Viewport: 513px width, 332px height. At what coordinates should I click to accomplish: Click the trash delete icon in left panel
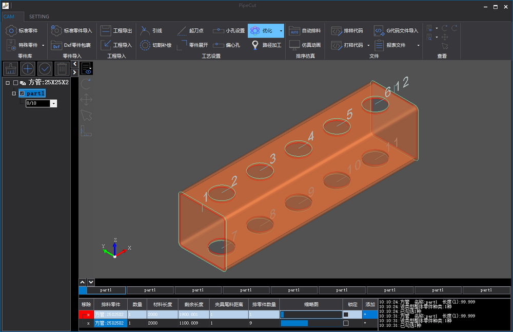point(62,68)
